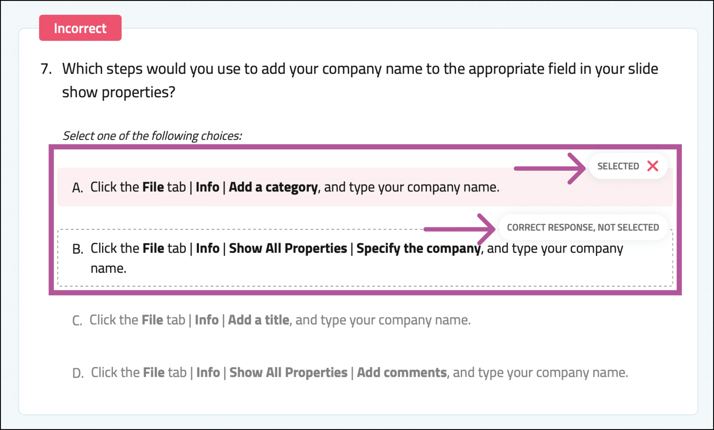Click the bold 'Add a title' text in option C

click(x=259, y=320)
